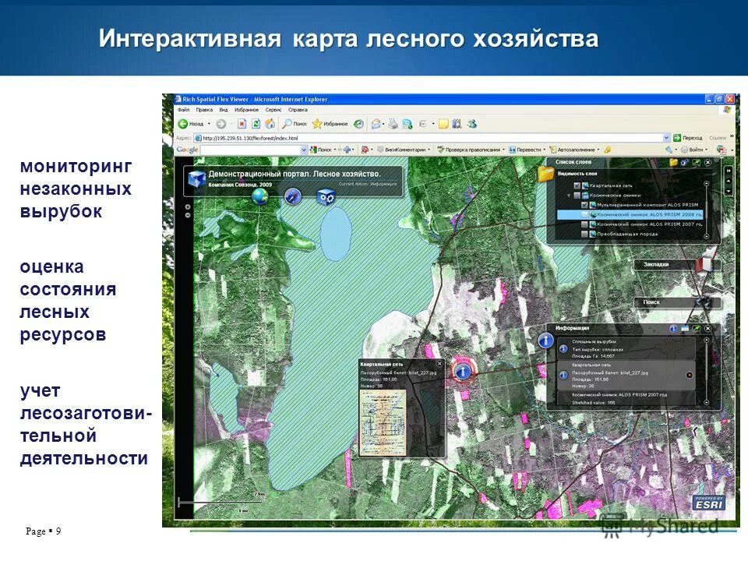Open the Войти dropdown in Google toolbar
This screenshot has height=561, width=748.
point(707,150)
